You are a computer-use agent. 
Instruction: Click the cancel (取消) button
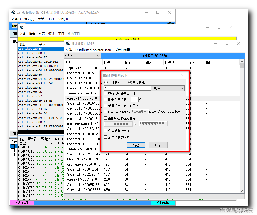tap(158, 145)
